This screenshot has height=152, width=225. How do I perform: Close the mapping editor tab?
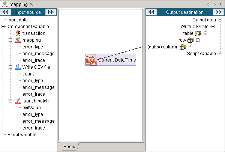pos(31,4)
